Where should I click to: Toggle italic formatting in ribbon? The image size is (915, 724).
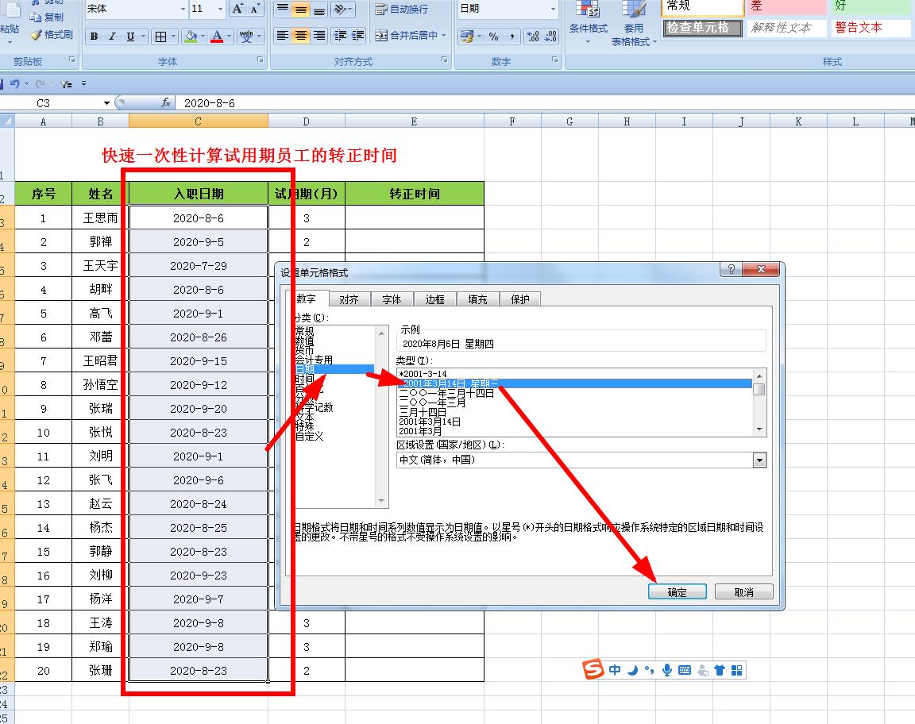coord(112,37)
